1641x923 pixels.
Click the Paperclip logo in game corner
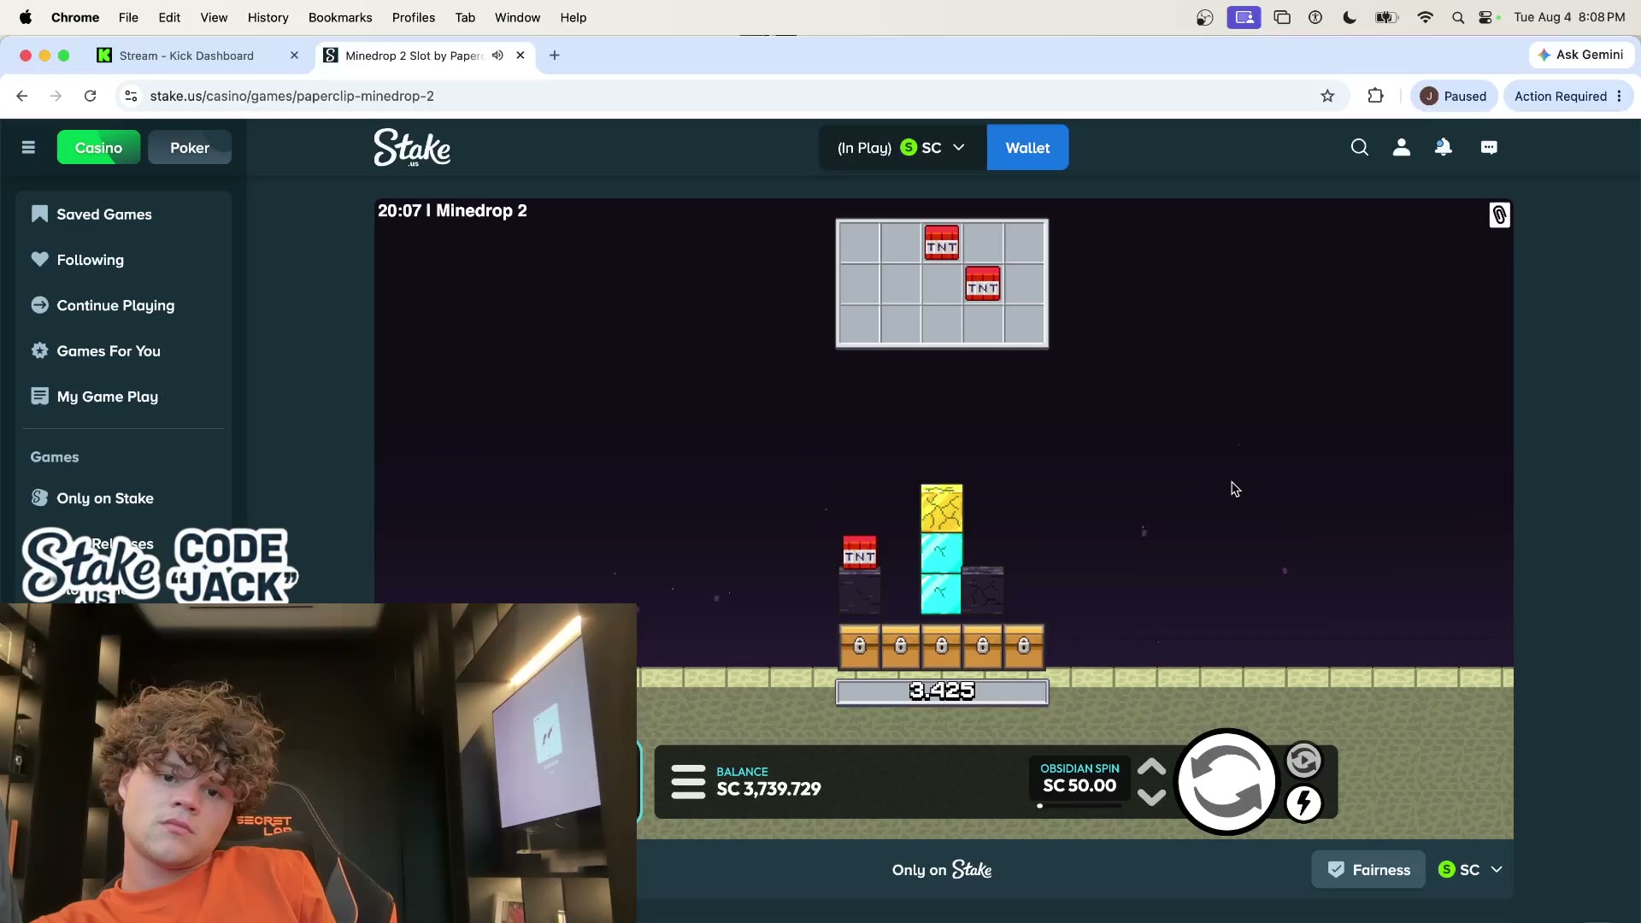(x=1499, y=215)
